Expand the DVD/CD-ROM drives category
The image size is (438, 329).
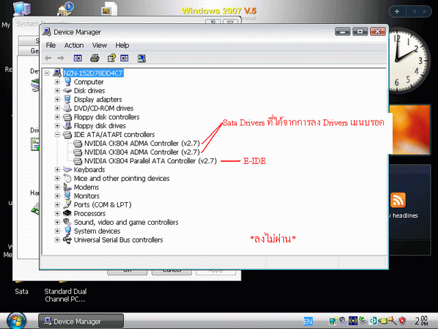point(57,108)
